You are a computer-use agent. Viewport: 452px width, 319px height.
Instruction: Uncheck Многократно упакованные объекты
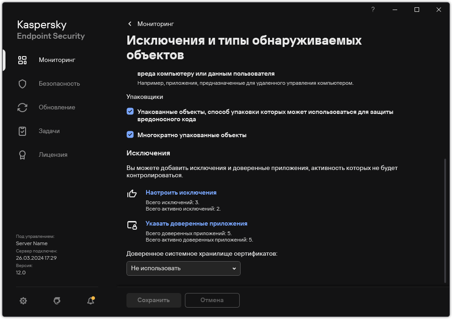point(130,135)
